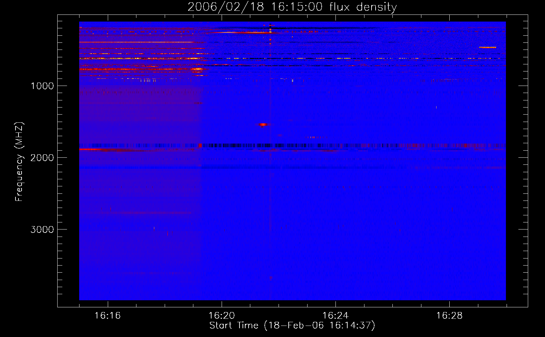Click the 1000 frequency tick label
The image size is (545, 337).
(42, 86)
